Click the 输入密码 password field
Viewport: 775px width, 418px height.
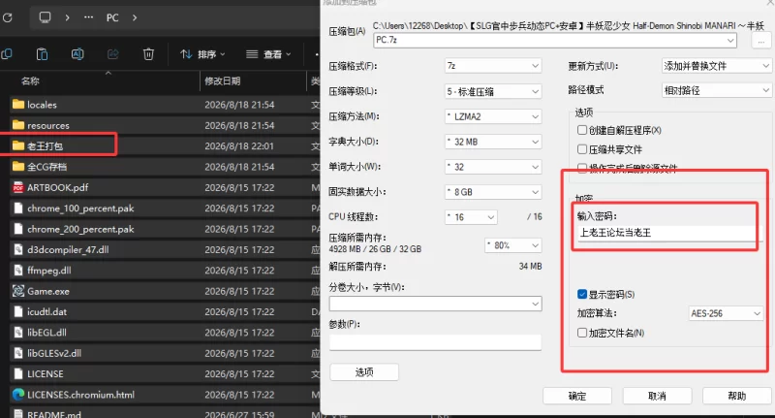pos(666,233)
